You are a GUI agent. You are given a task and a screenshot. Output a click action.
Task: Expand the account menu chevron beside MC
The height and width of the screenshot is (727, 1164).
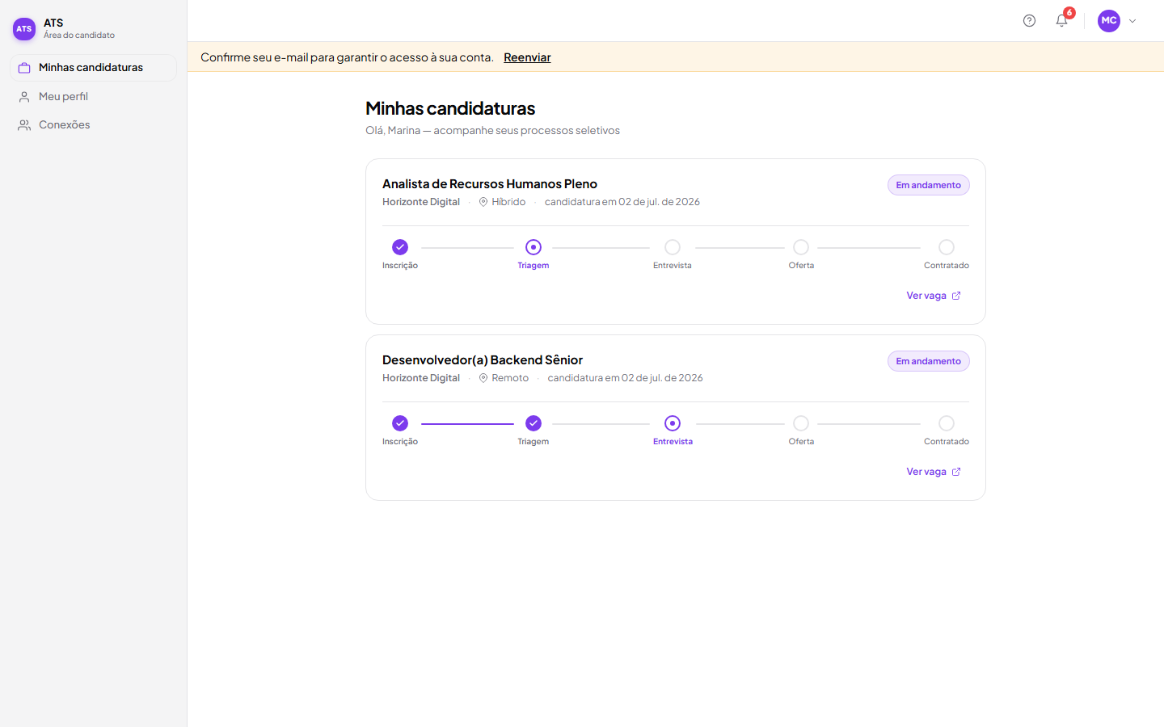click(x=1132, y=21)
